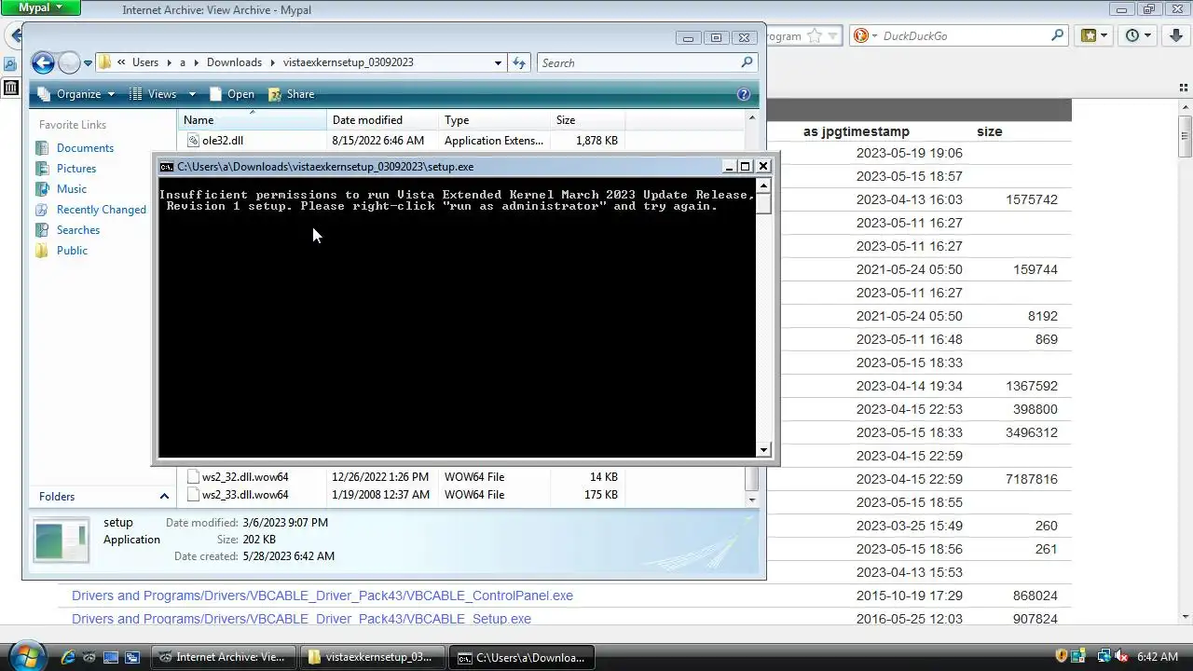Screen dimensions: 1193x671
Task: Sort files by Type column
Action: 494,120
